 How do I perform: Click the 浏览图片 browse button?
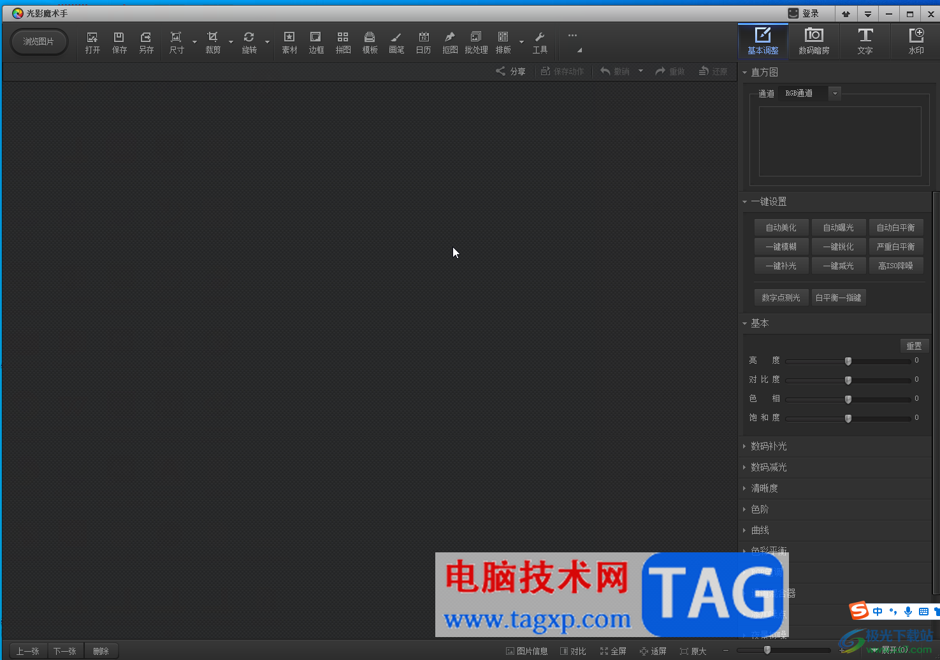point(39,42)
